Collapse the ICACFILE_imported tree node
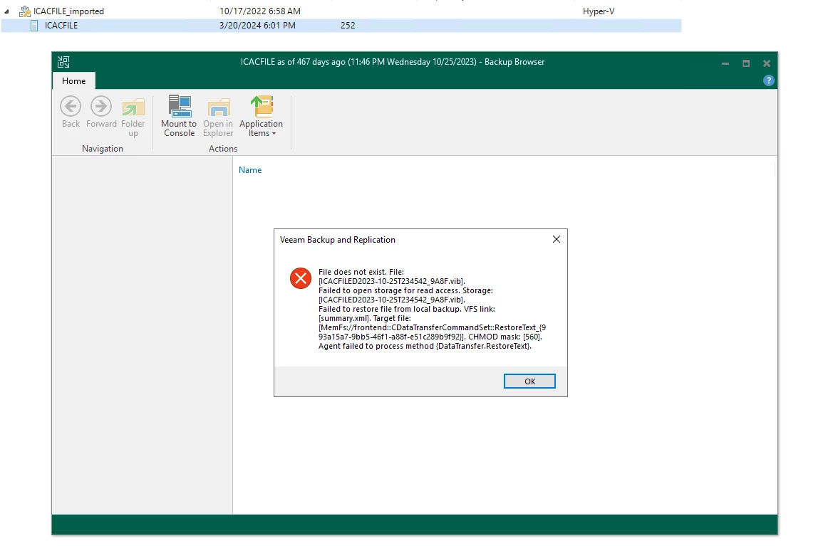The width and height of the screenshot is (838, 548). 6,11
